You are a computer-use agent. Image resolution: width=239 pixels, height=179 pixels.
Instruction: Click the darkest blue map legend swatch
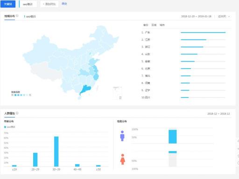[15, 95]
